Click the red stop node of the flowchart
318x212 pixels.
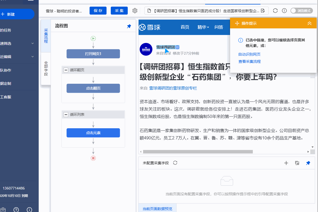[93, 158]
